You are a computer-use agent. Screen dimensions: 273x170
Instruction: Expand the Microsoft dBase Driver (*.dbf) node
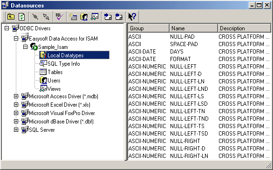tap(16, 121)
